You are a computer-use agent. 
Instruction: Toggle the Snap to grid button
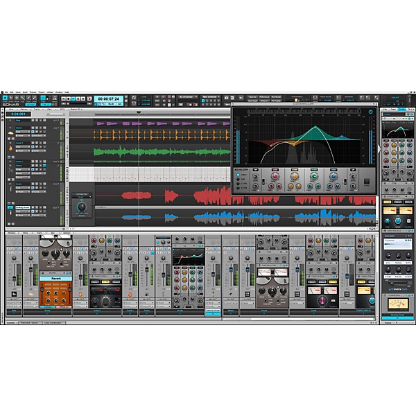(x=43, y=98)
